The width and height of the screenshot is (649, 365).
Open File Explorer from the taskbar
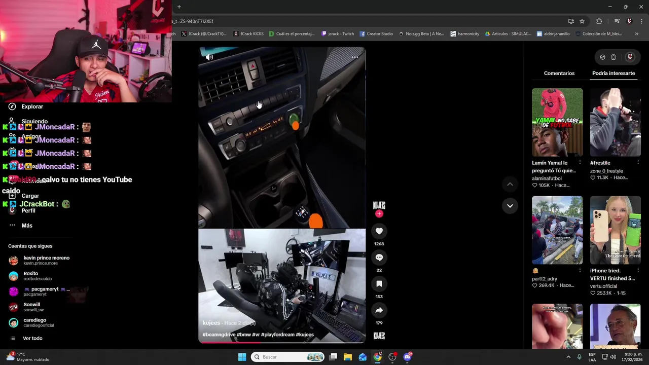tap(348, 357)
